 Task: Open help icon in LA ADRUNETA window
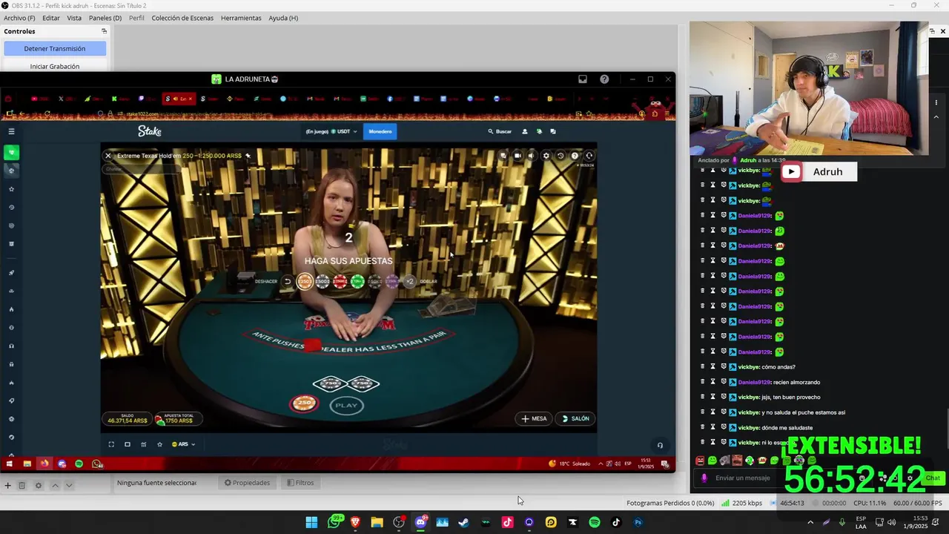(604, 79)
